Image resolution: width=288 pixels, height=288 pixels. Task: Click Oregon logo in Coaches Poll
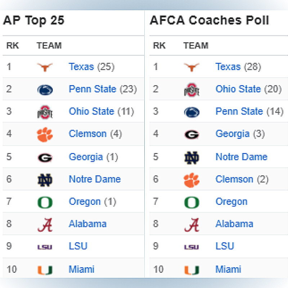pyautogui.click(x=192, y=202)
